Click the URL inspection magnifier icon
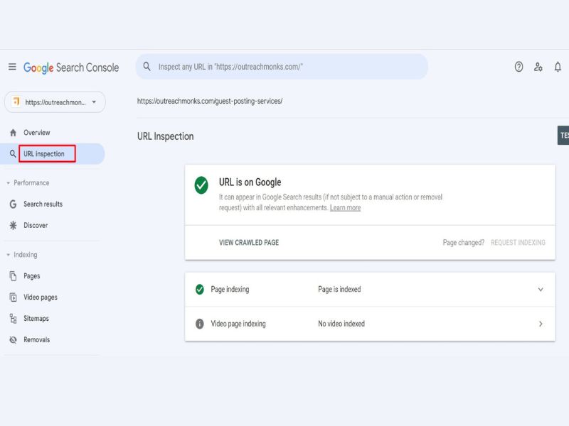The image size is (569, 426). point(13,153)
